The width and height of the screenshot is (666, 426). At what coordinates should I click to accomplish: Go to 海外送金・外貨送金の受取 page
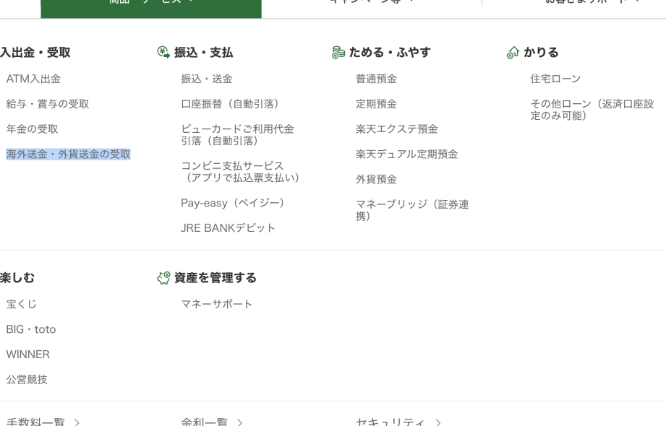point(68,154)
